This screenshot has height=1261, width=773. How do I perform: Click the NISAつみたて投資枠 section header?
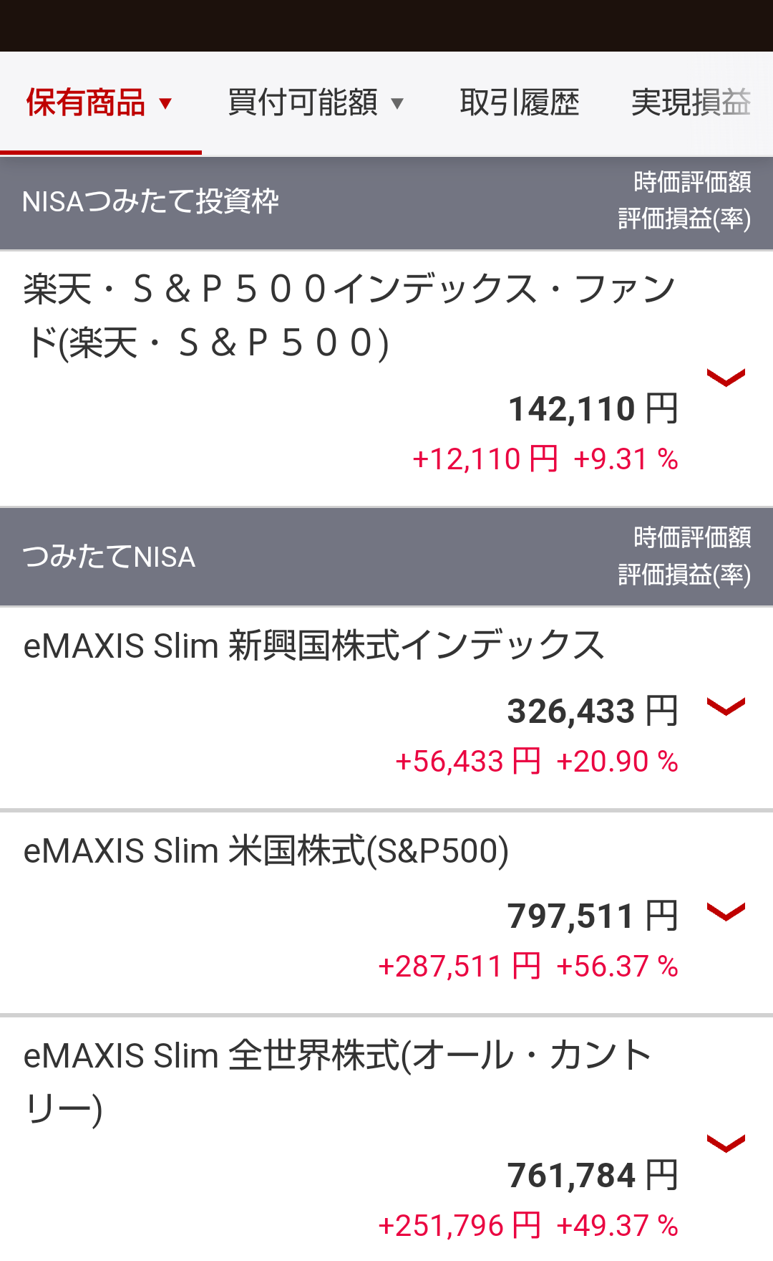click(150, 202)
